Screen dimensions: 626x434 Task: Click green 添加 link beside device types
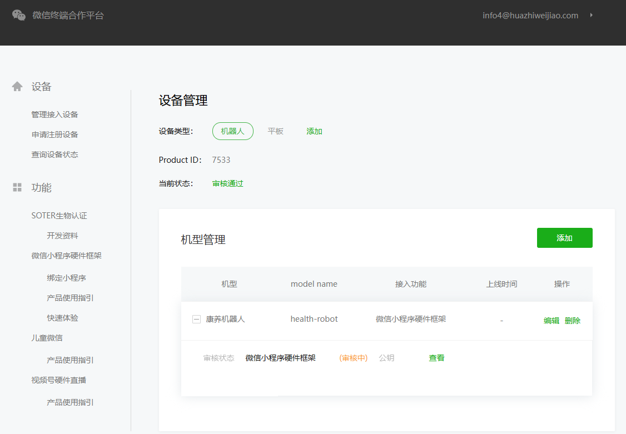point(314,131)
